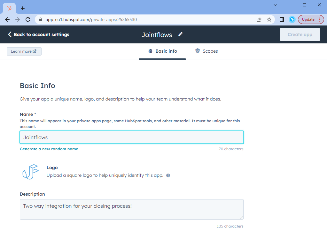Click Back to account settings
The width and height of the screenshot is (327, 247).
pos(38,34)
